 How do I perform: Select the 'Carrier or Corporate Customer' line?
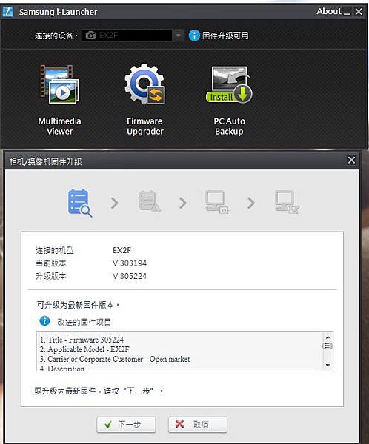[115, 359]
